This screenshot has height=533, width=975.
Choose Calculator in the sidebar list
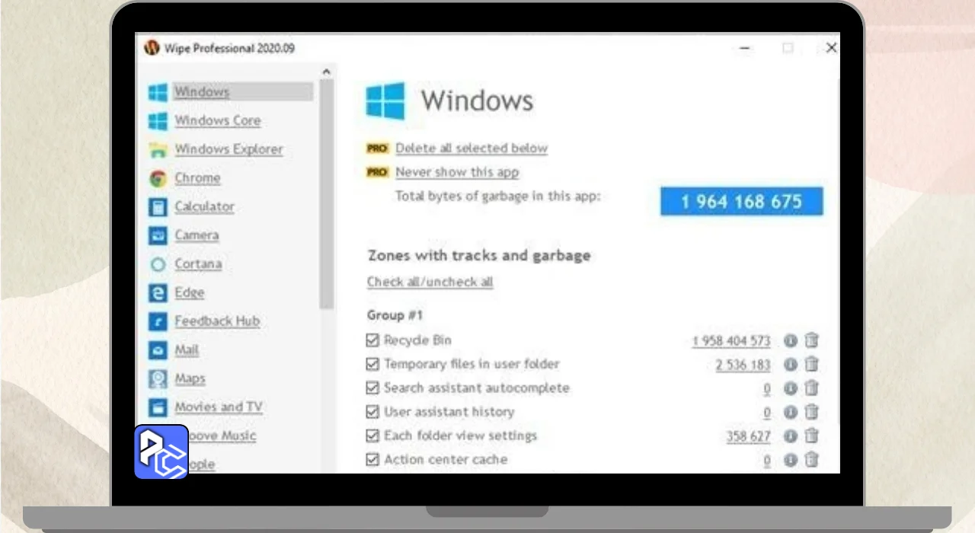click(204, 207)
